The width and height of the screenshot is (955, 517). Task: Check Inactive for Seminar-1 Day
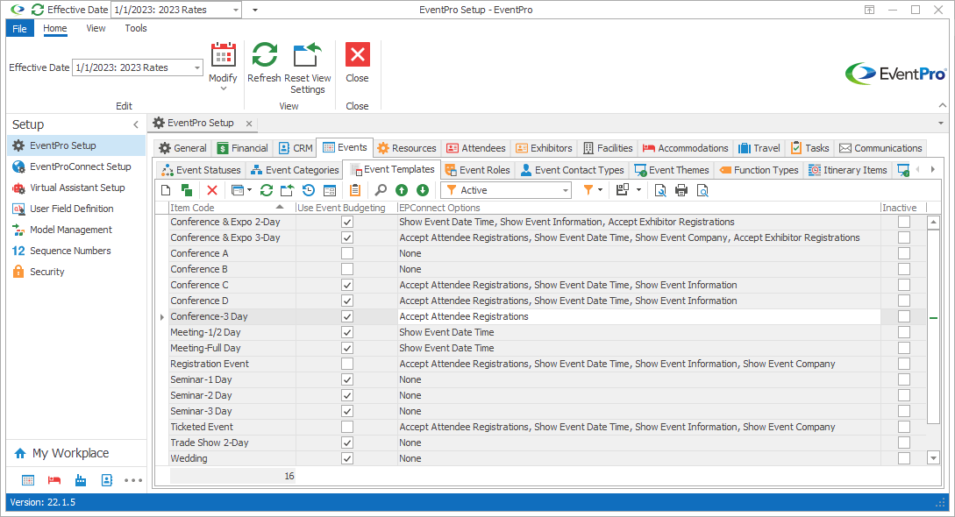click(x=904, y=379)
